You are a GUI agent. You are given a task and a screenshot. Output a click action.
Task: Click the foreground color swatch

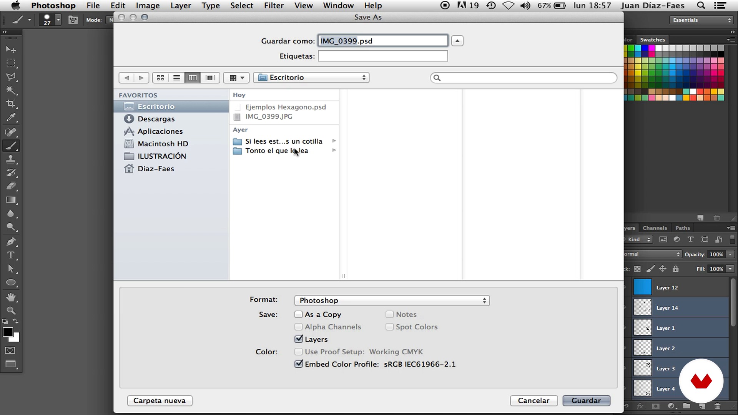click(8, 332)
